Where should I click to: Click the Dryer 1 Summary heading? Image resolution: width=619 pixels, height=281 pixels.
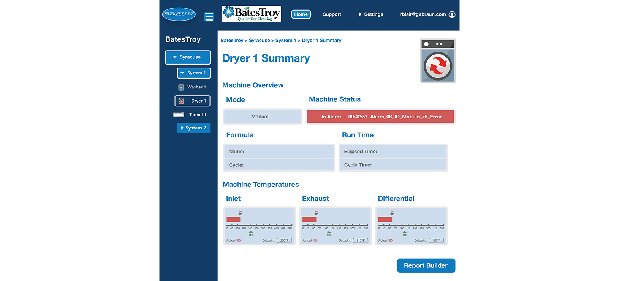[x=266, y=58]
